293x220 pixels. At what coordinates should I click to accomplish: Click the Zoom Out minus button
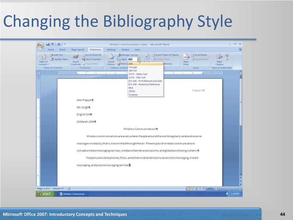216,188
